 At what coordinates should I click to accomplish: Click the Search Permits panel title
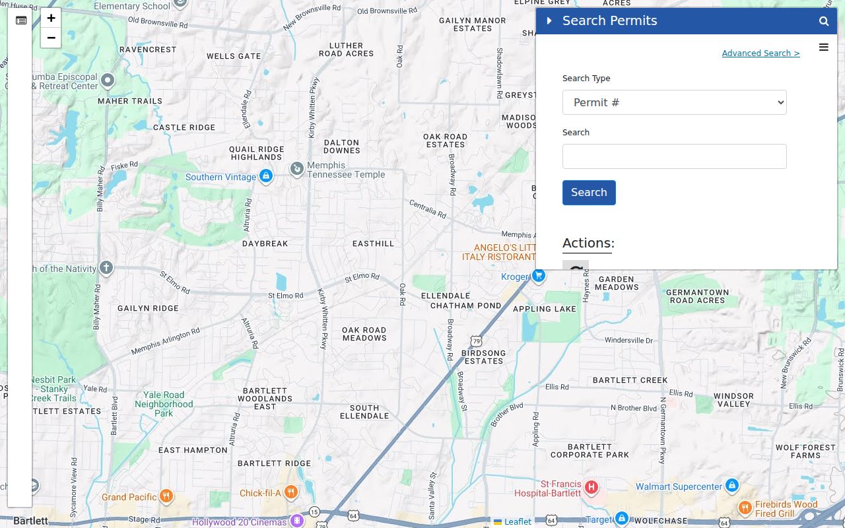coord(610,20)
